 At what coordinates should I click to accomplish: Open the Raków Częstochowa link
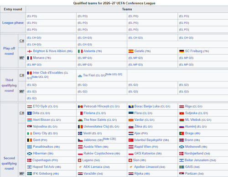pos(98,153)
